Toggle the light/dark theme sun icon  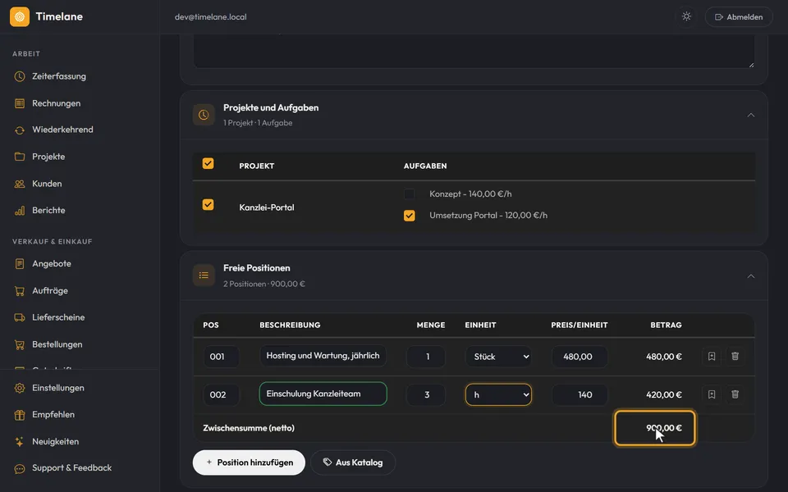pyautogui.click(x=686, y=16)
